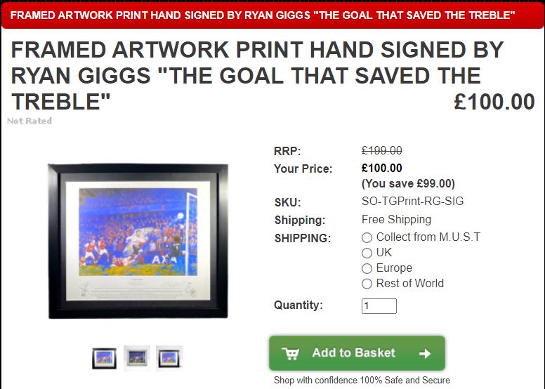The width and height of the screenshot is (545, 389).
Task: Click the Free Shipping text
Action: [x=396, y=219]
